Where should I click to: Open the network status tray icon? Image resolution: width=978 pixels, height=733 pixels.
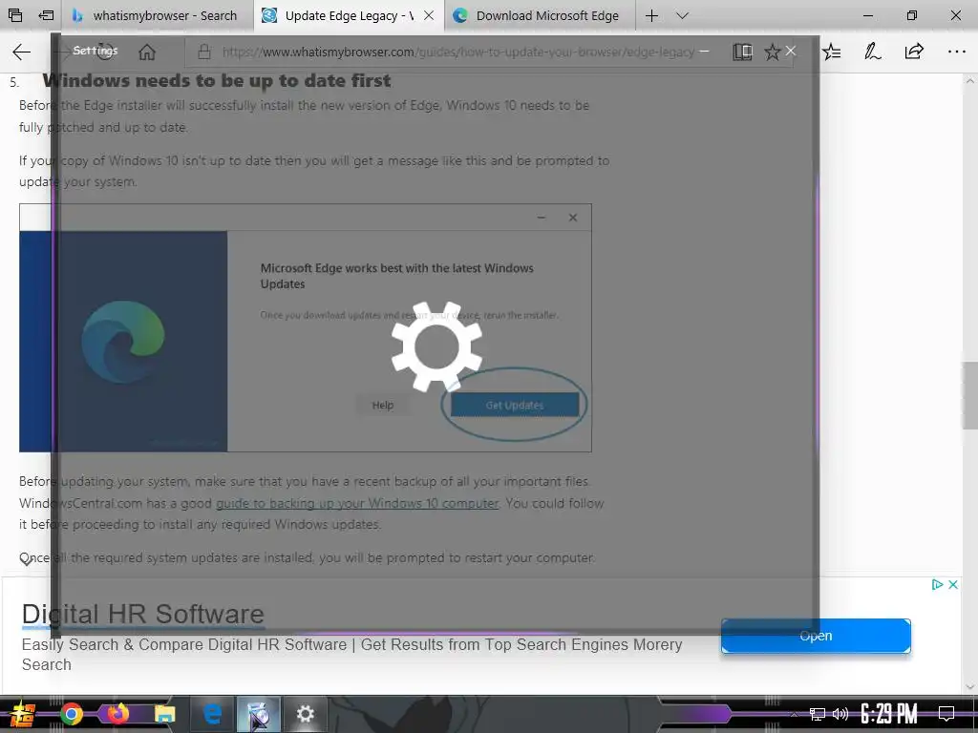818,714
